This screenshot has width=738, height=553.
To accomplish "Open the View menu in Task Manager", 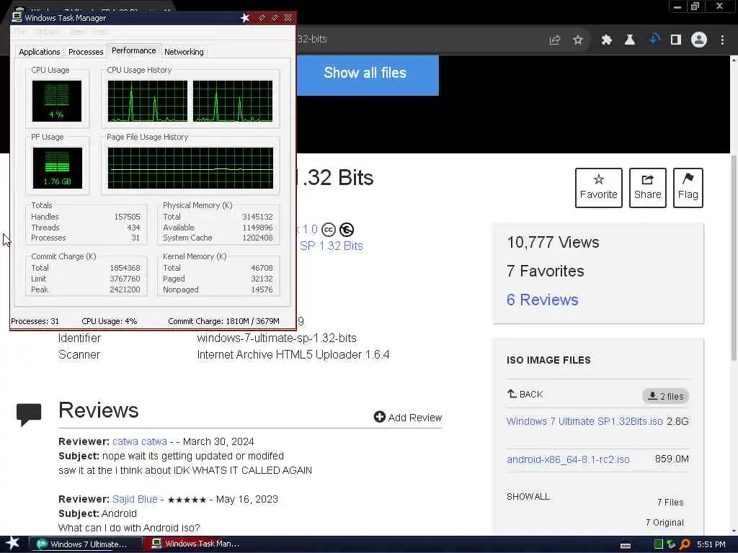I will click(x=77, y=32).
